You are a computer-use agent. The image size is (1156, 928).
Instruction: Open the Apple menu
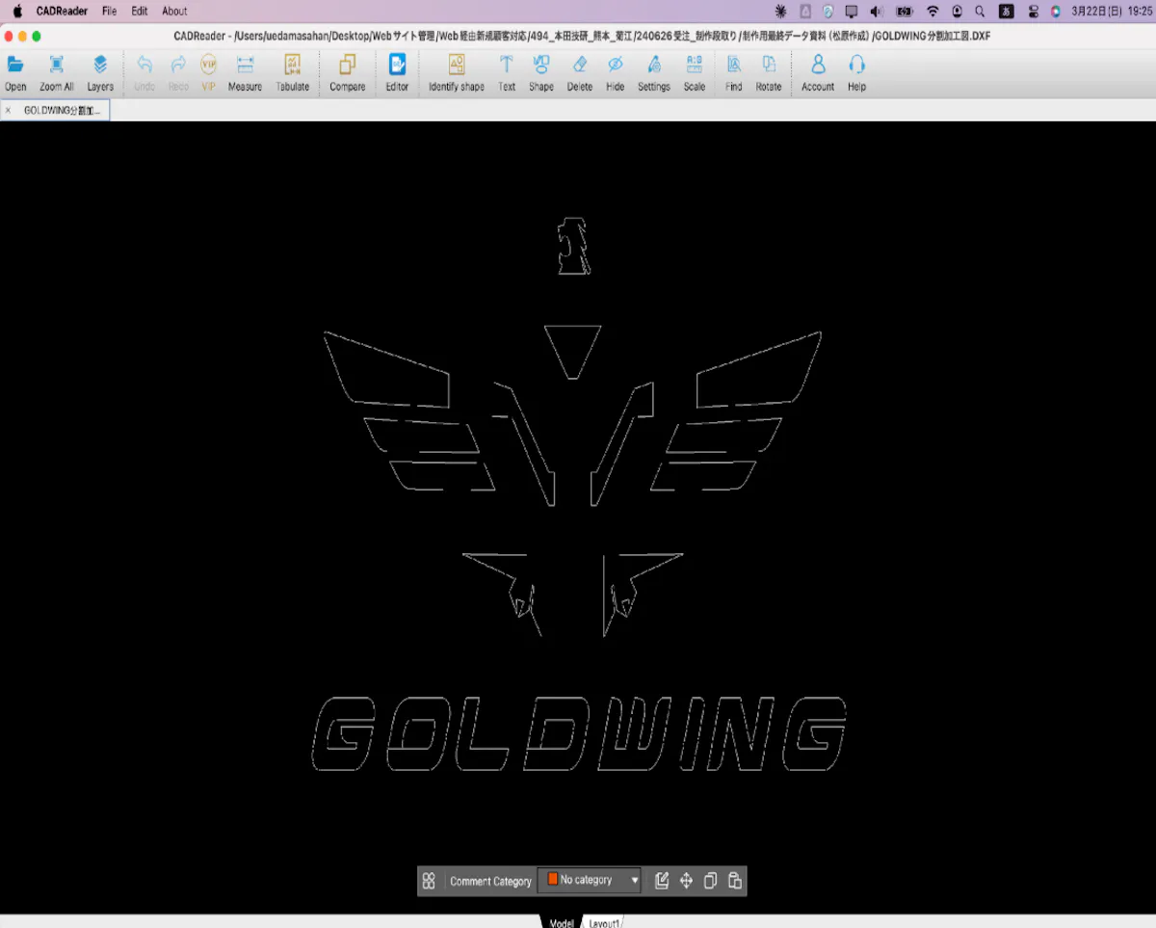16,12
